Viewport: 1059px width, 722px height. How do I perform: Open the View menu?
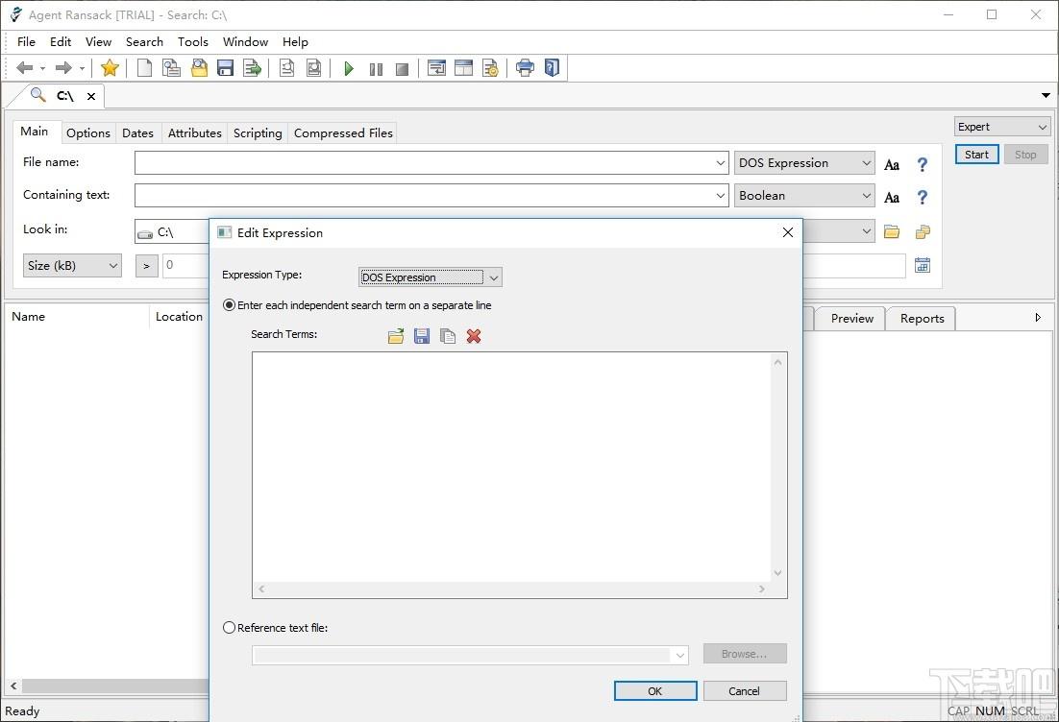point(98,42)
